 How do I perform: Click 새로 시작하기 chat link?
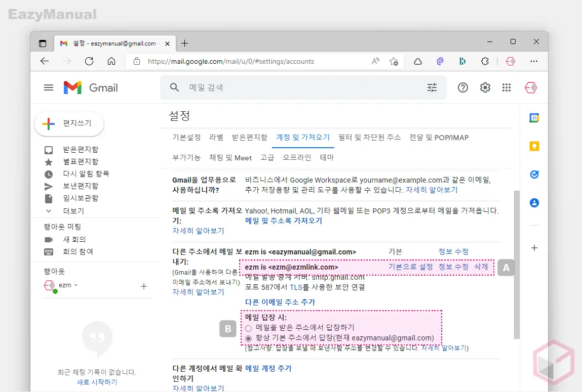(97, 382)
